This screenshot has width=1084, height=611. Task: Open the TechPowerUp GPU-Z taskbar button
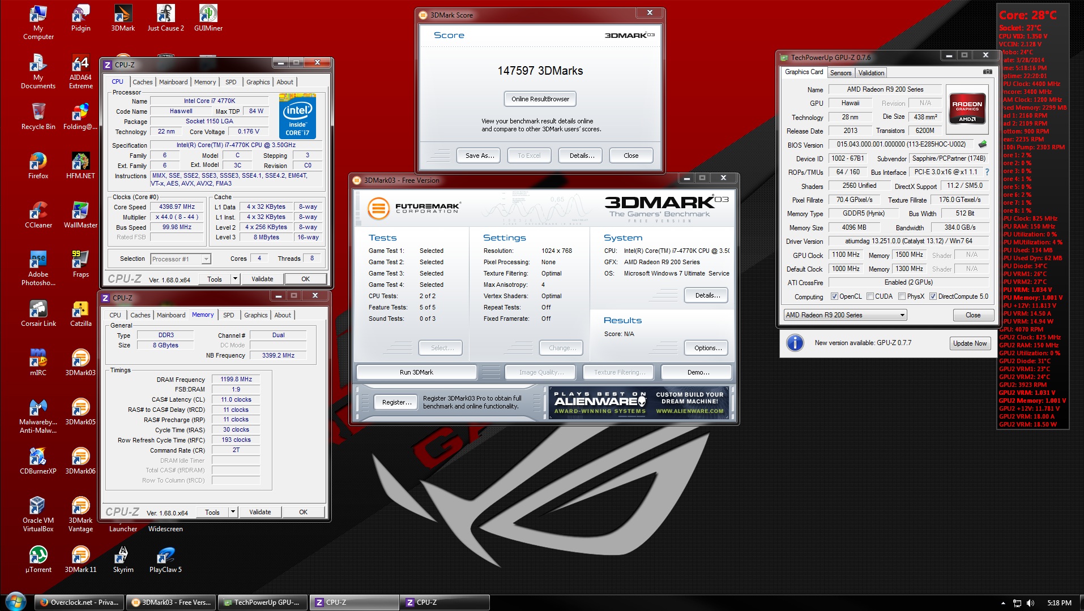[263, 603]
